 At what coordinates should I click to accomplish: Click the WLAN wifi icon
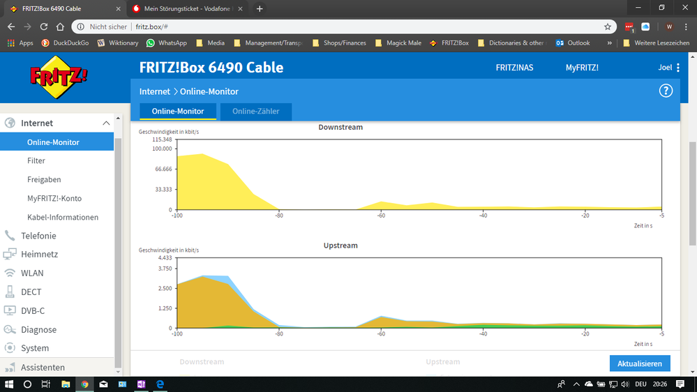10,273
